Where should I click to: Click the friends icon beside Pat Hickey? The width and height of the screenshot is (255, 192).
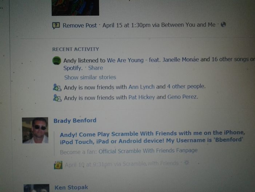click(x=57, y=98)
